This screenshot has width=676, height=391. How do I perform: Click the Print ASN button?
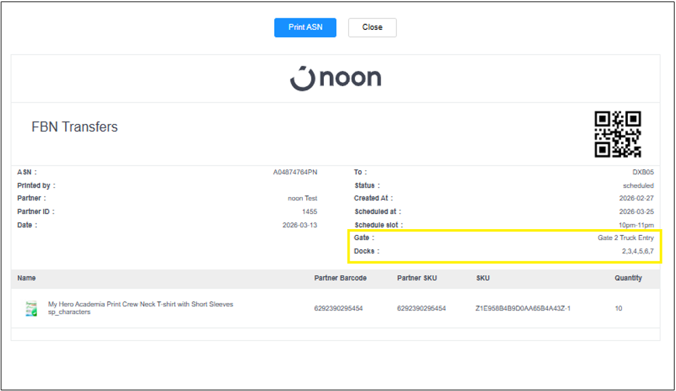coord(305,27)
